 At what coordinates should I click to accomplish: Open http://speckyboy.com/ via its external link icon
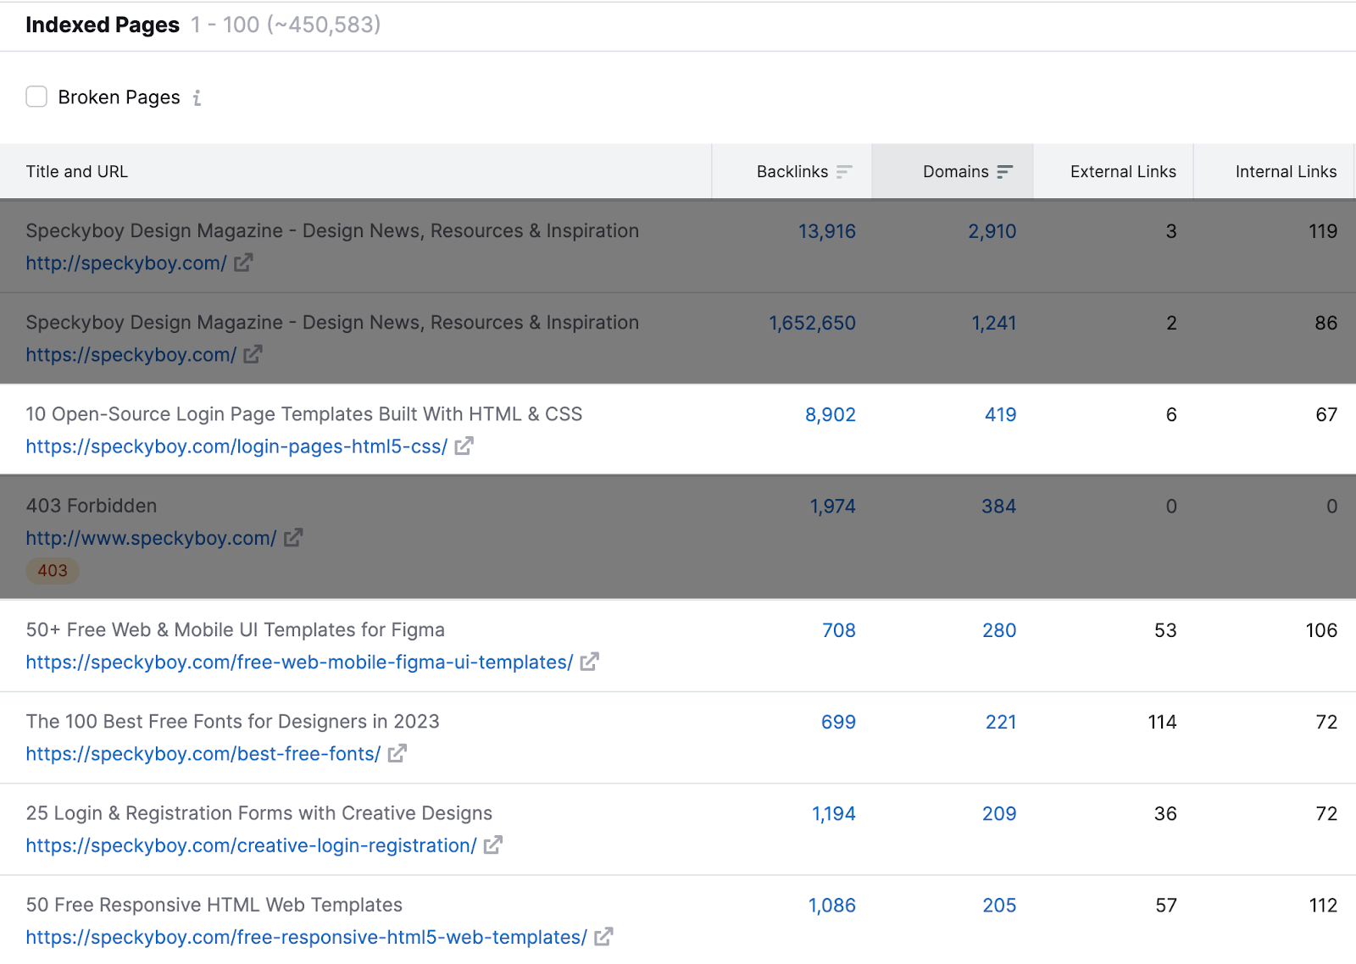click(243, 263)
